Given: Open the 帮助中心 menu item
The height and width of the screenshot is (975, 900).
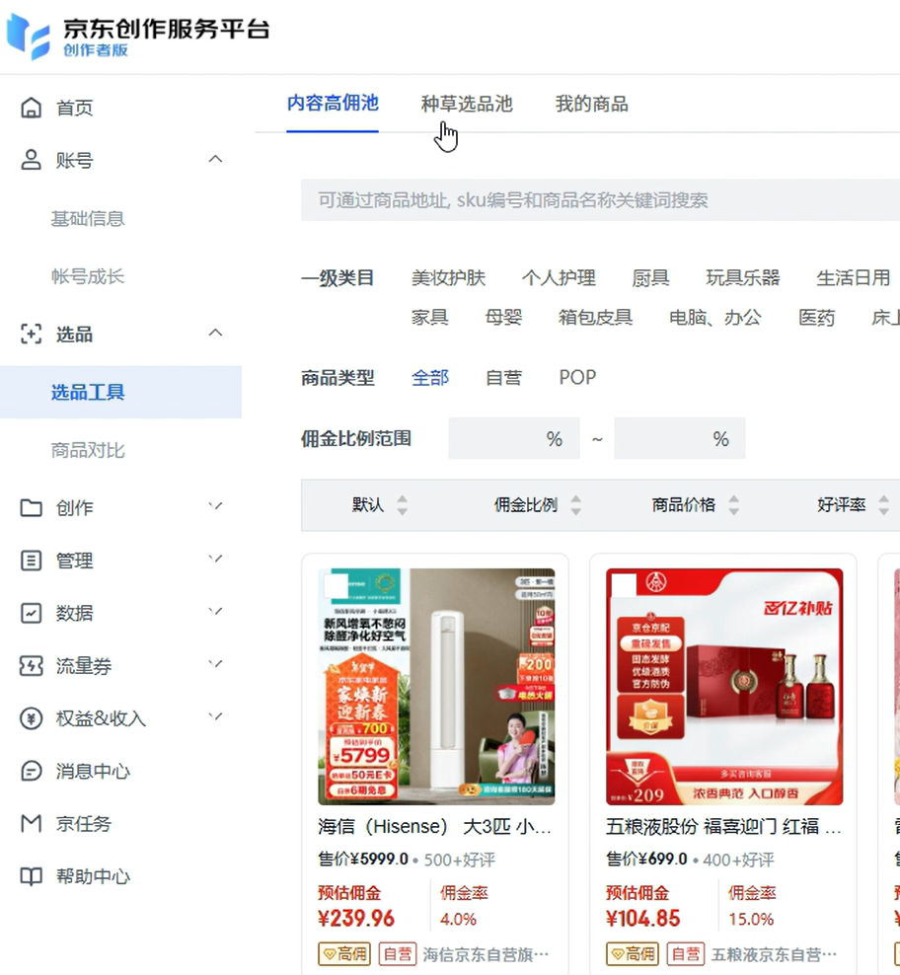Looking at the screenshot, I should click(93, 876).
